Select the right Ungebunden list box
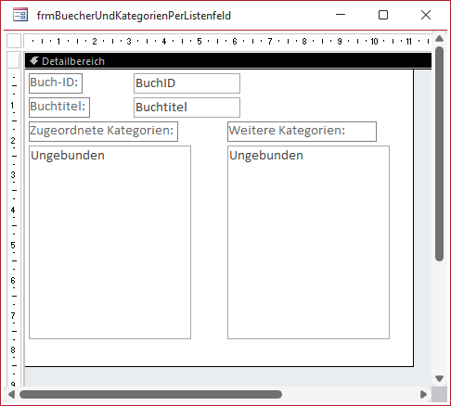The height and width of the screenshot is (406, 451). click(x=308, y=242)
